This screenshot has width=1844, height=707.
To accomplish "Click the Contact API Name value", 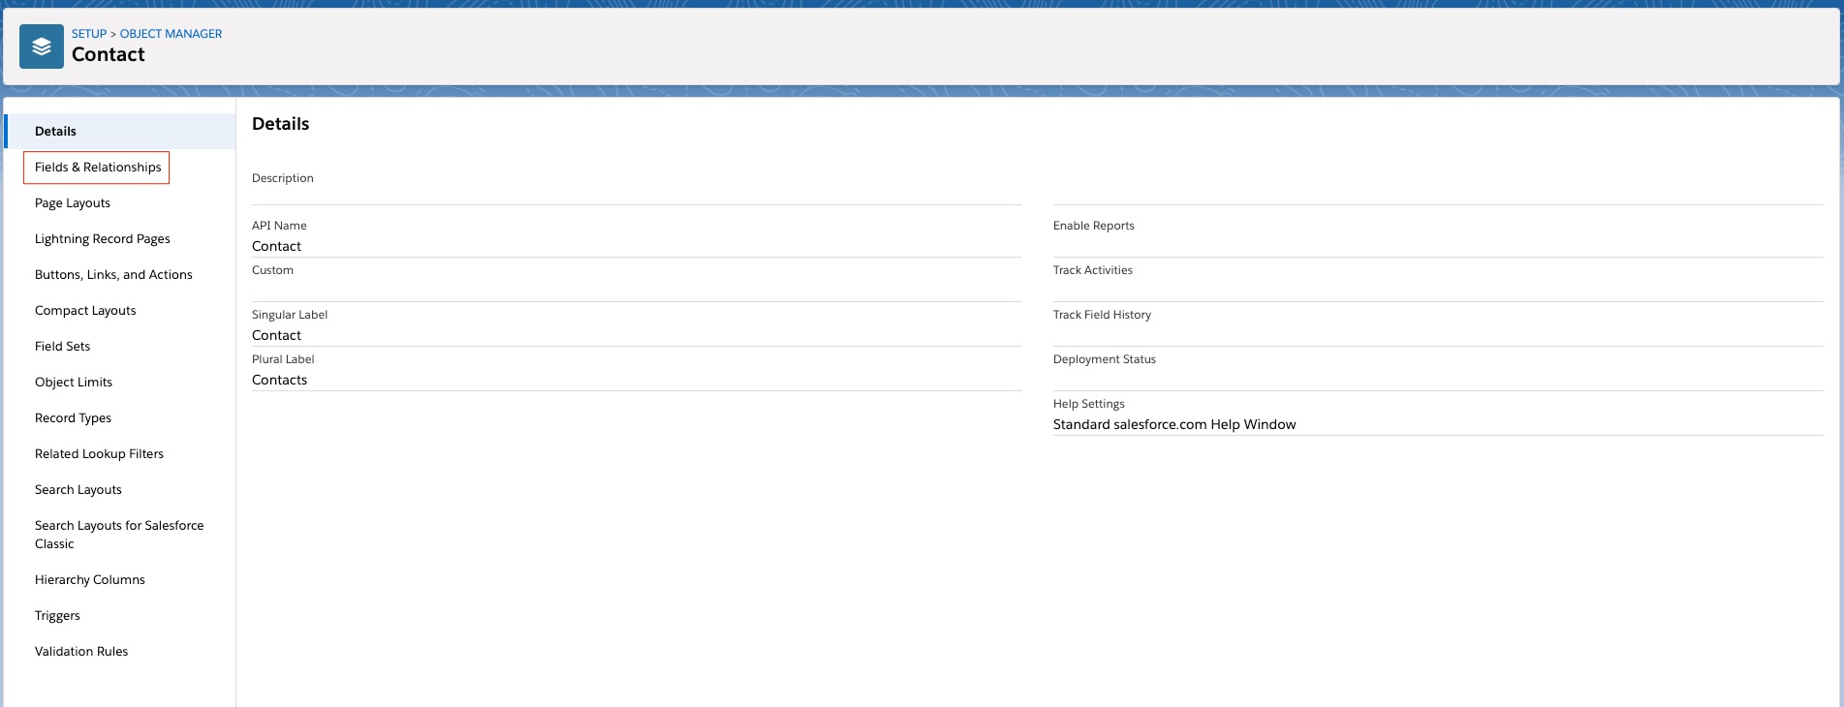I will (x=276, y=247).
